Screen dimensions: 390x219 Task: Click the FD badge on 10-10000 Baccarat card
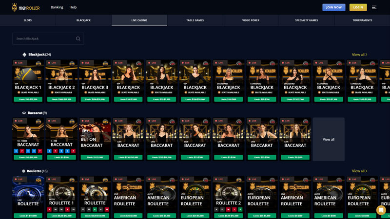39,122
